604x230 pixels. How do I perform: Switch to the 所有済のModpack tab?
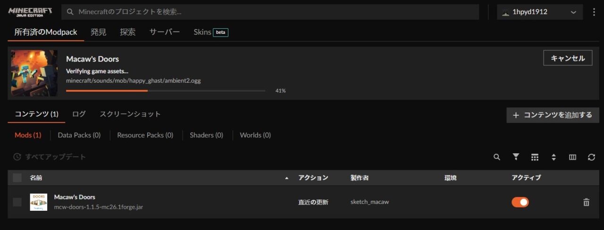click(x=46, y=32)
